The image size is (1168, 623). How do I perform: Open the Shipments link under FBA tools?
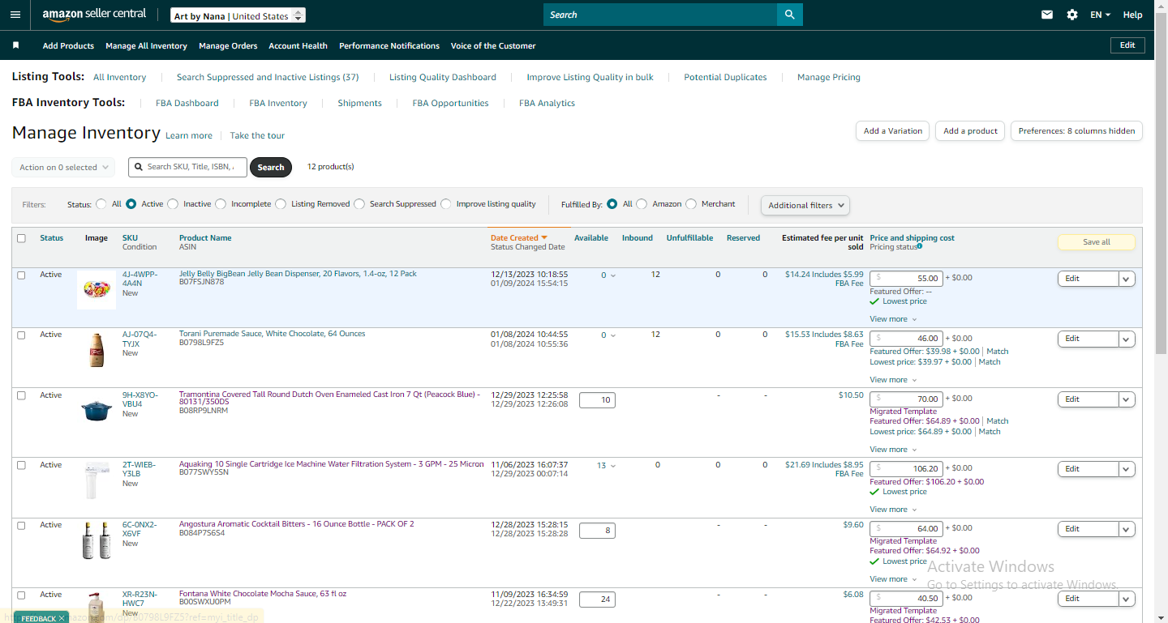359,103
